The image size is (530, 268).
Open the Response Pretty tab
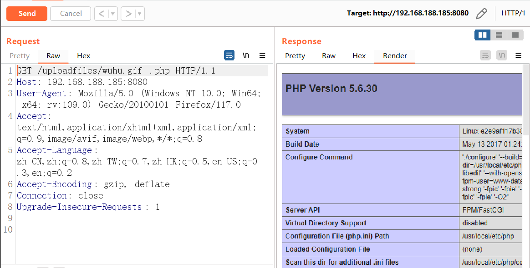295,55
